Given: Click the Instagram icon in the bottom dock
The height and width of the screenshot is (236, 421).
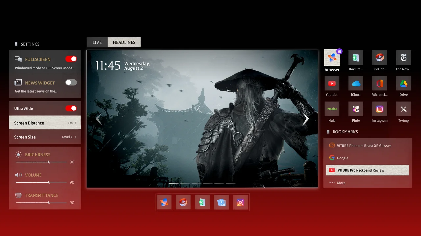Looking at the screenshot, I should [240, 202].
